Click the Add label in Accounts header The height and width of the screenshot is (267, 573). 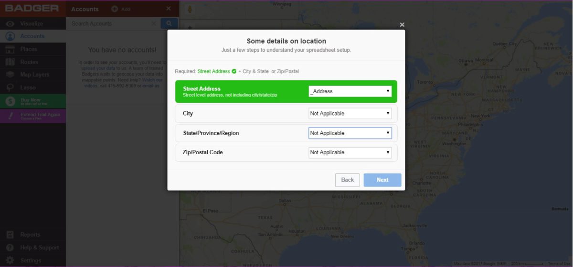click(x=126, y=9)
